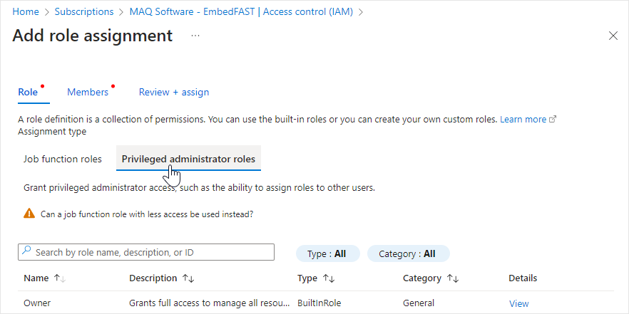Image resolution: width=629 pixels, height=314 pixels.
Task: Open the Category : All filter
Action: 409,253
